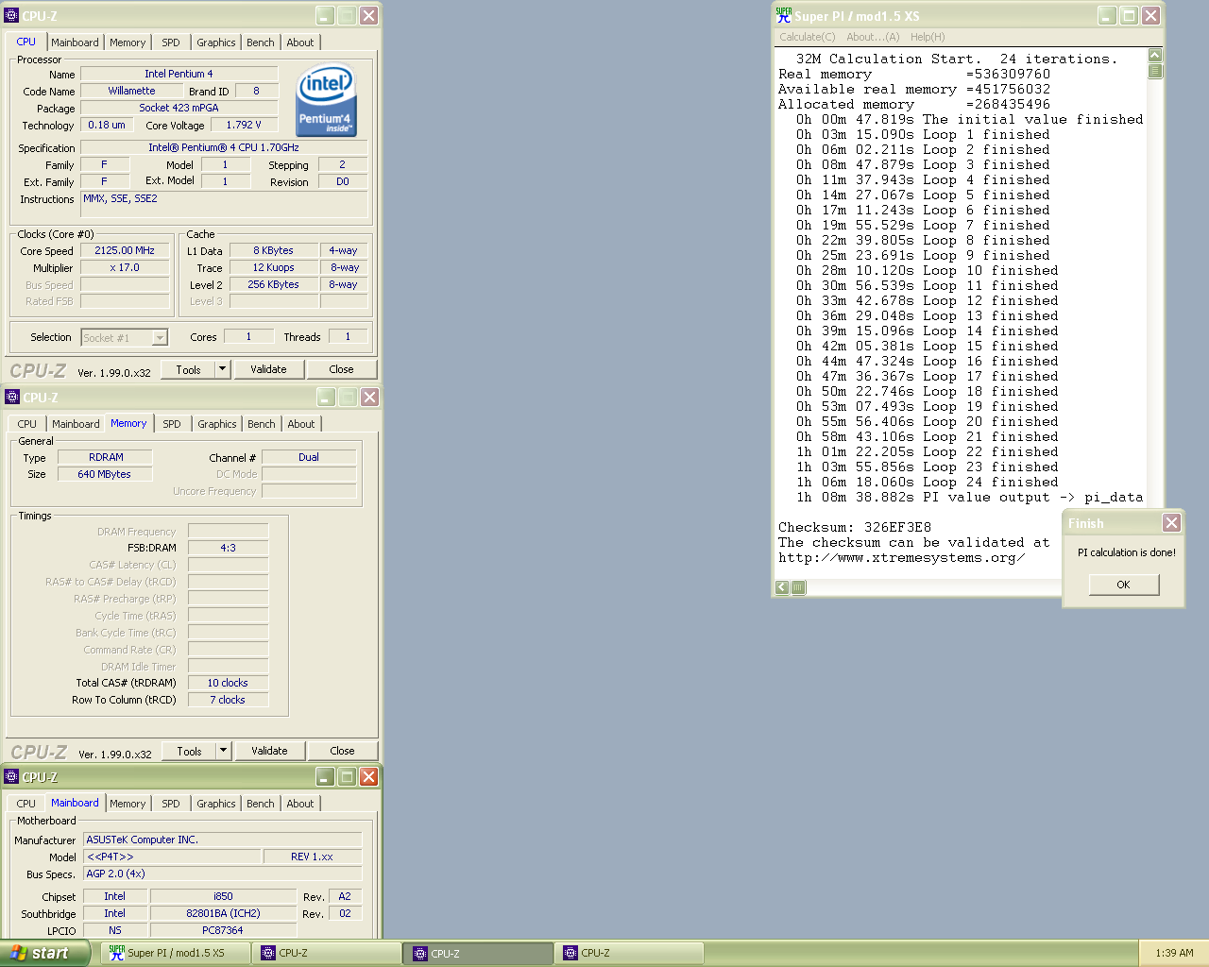Open Tools dropdown arrow in the top CPU-Z window
Viewport: 1209px width, 967px height.
tap(223, 369)
